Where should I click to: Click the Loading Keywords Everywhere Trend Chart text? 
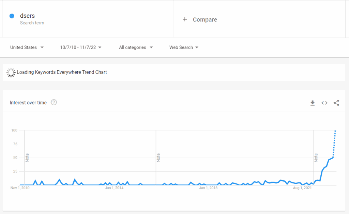click(62, 72)
